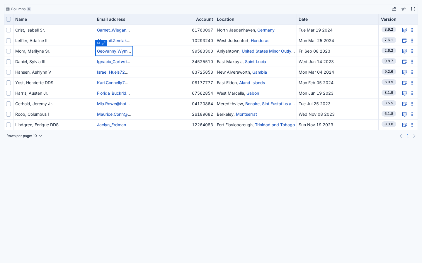
Task: Click the 8.9.2 version badge
Action: 389,30
